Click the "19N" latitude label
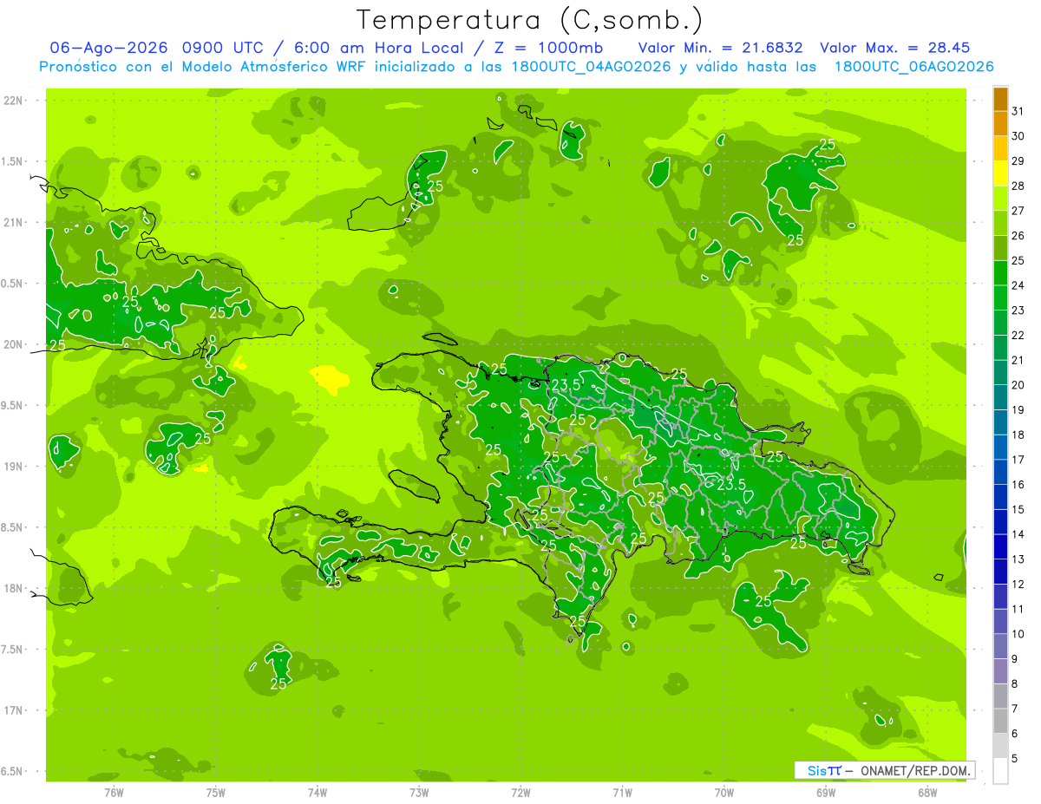This screenshot has height=804, width=1041. (14, 467)
